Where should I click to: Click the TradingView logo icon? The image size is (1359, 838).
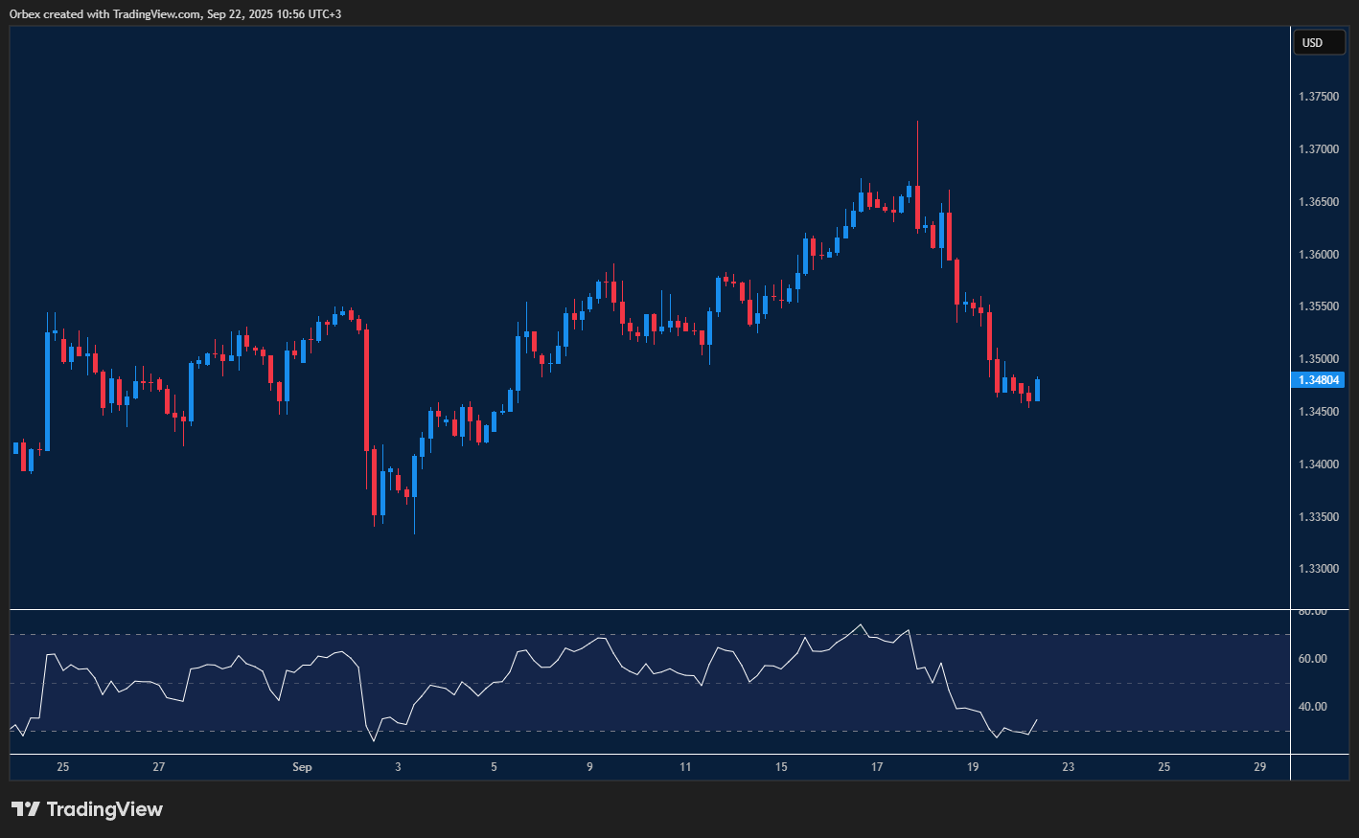(26, 809)
